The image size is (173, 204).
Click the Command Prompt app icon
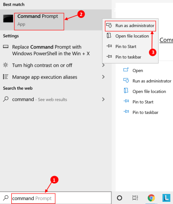(x=8, y=19)
